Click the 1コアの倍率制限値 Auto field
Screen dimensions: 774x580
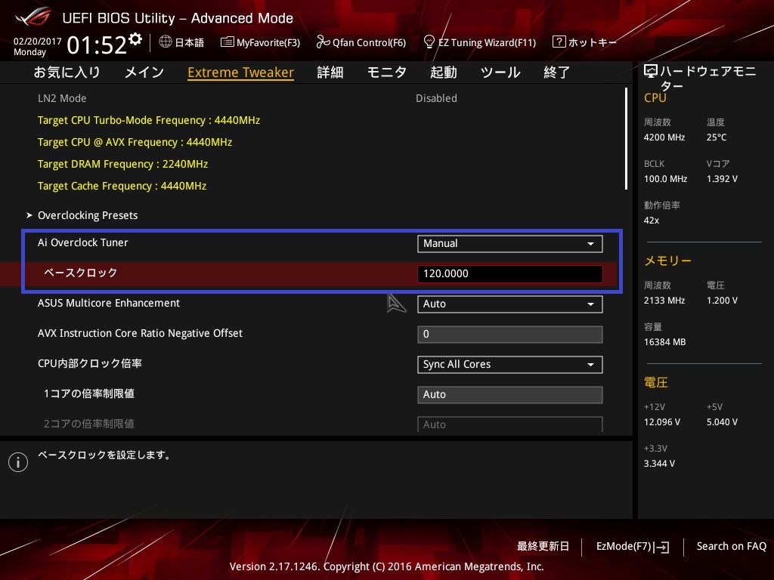point(510,394)
